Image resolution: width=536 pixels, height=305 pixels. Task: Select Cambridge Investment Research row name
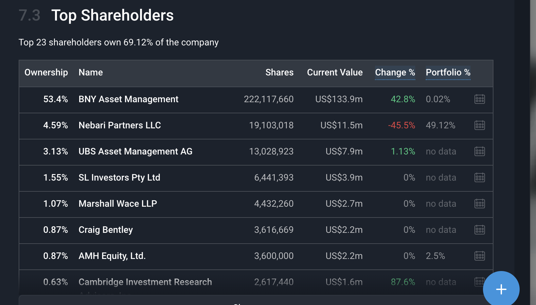click(145, 282)
